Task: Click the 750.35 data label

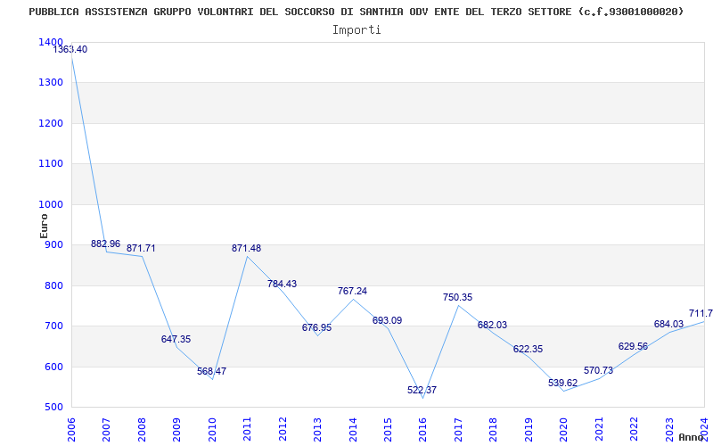Action: point(458,297)
